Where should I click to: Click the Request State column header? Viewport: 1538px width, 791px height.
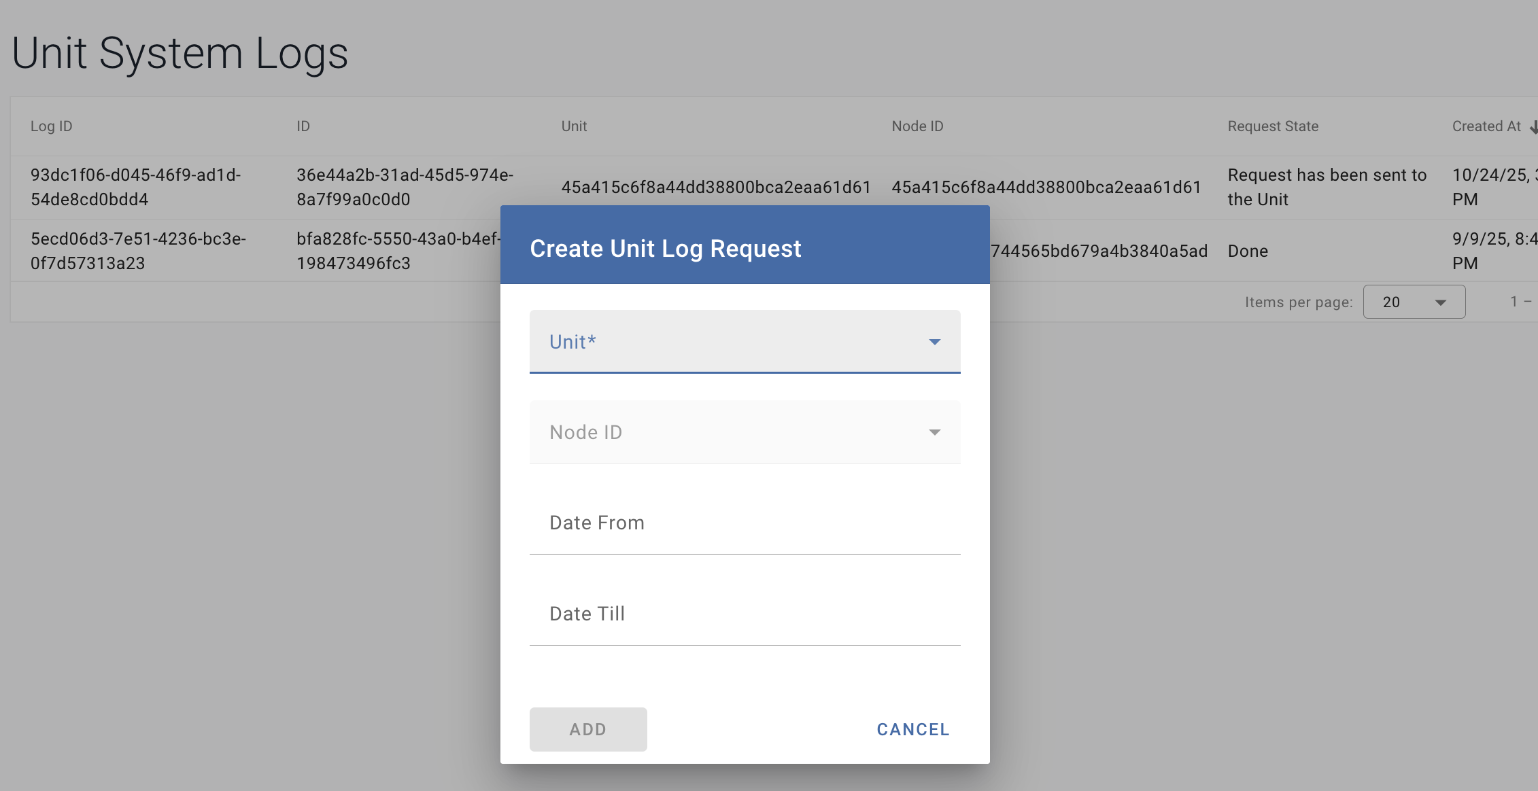1273,126
